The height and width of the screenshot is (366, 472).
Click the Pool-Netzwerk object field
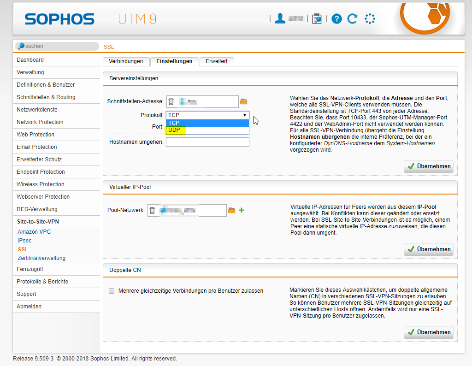(187, 210)
